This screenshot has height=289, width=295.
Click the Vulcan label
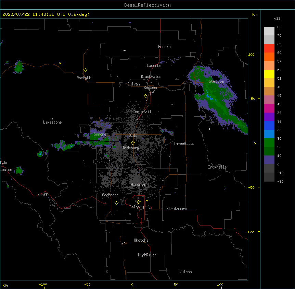click(185, 272)
